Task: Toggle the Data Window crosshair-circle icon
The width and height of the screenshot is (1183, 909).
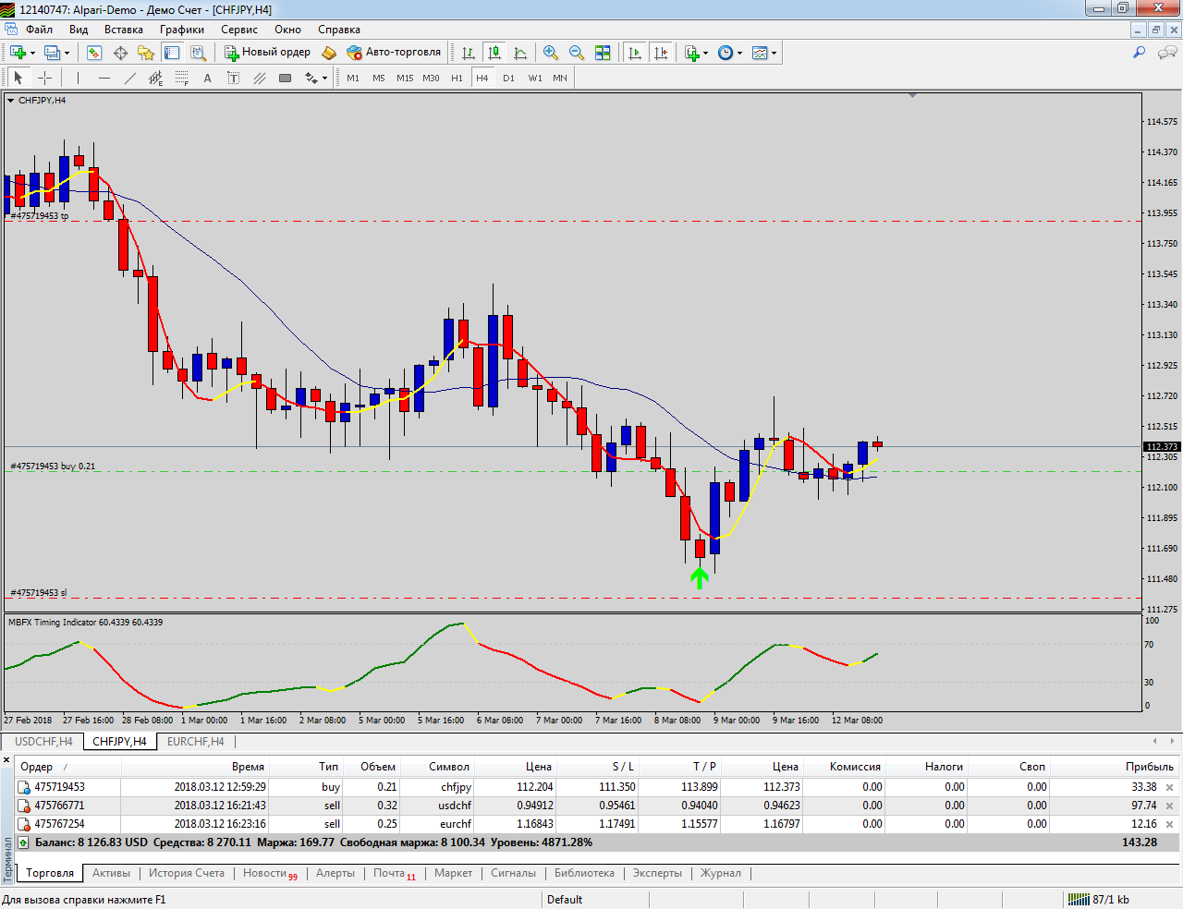Action: point(119,53)
